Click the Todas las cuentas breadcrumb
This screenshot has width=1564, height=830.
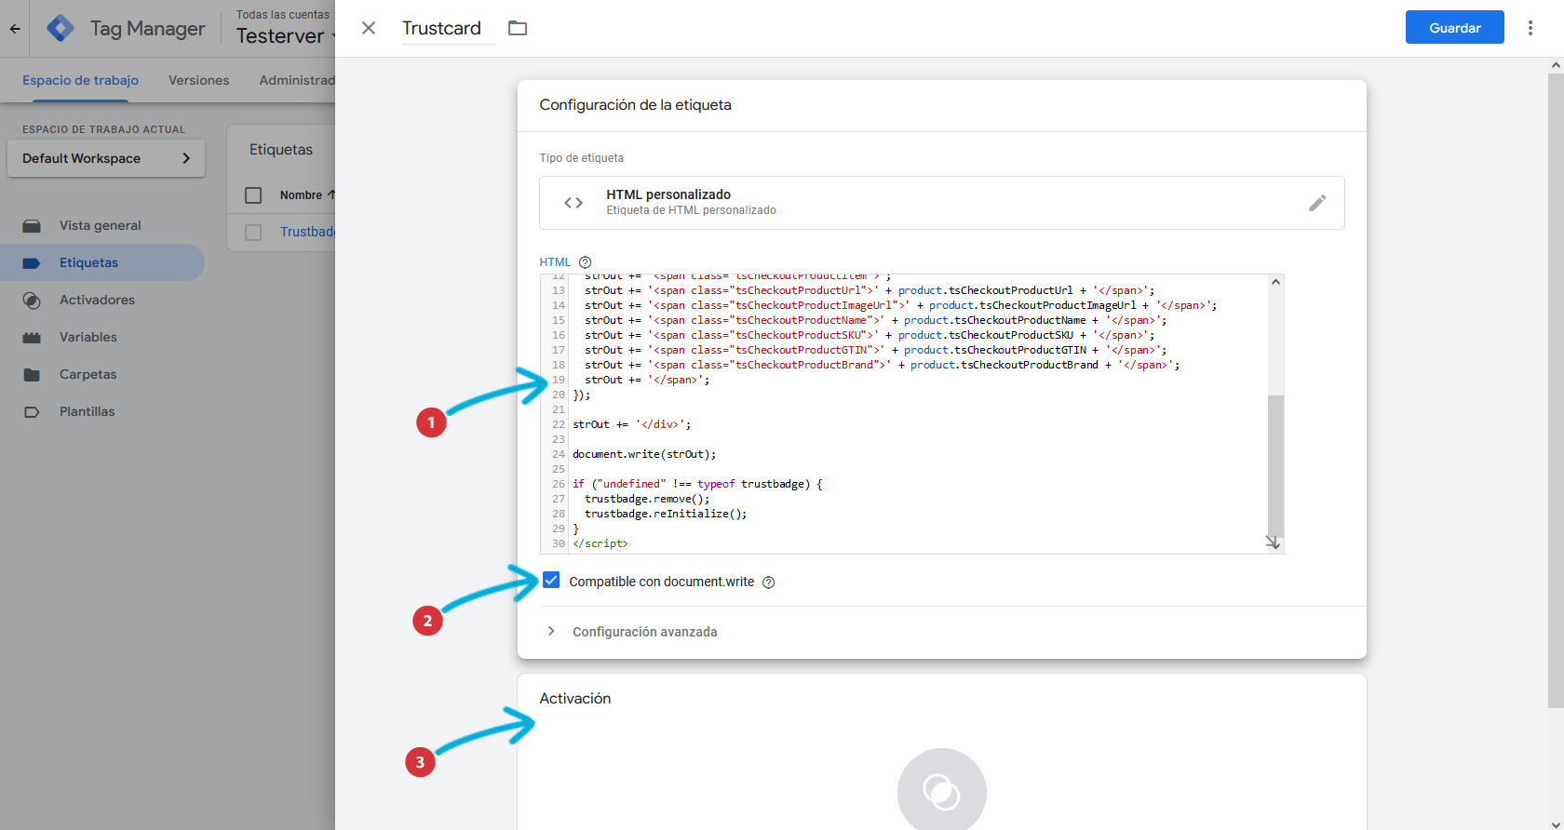283,15
